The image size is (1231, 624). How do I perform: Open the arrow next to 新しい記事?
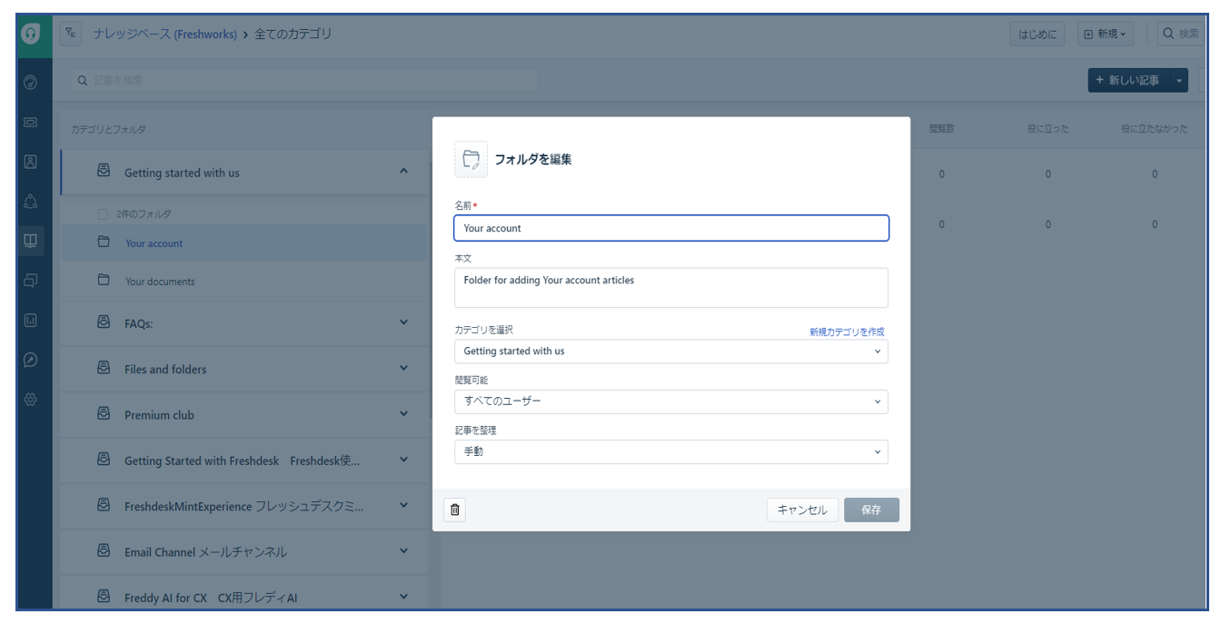pyautogui.click(x=1179, y=81)
